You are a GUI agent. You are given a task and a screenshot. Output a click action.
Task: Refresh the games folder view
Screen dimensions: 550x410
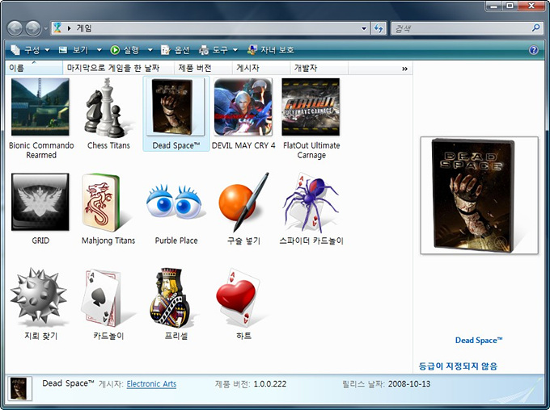(x=379, y=28)
